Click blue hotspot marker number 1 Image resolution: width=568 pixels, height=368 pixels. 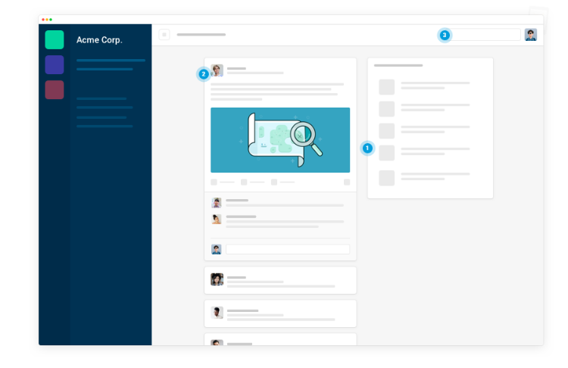tap(367, 148)
